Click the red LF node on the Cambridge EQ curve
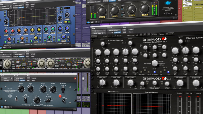 point(21,17)
